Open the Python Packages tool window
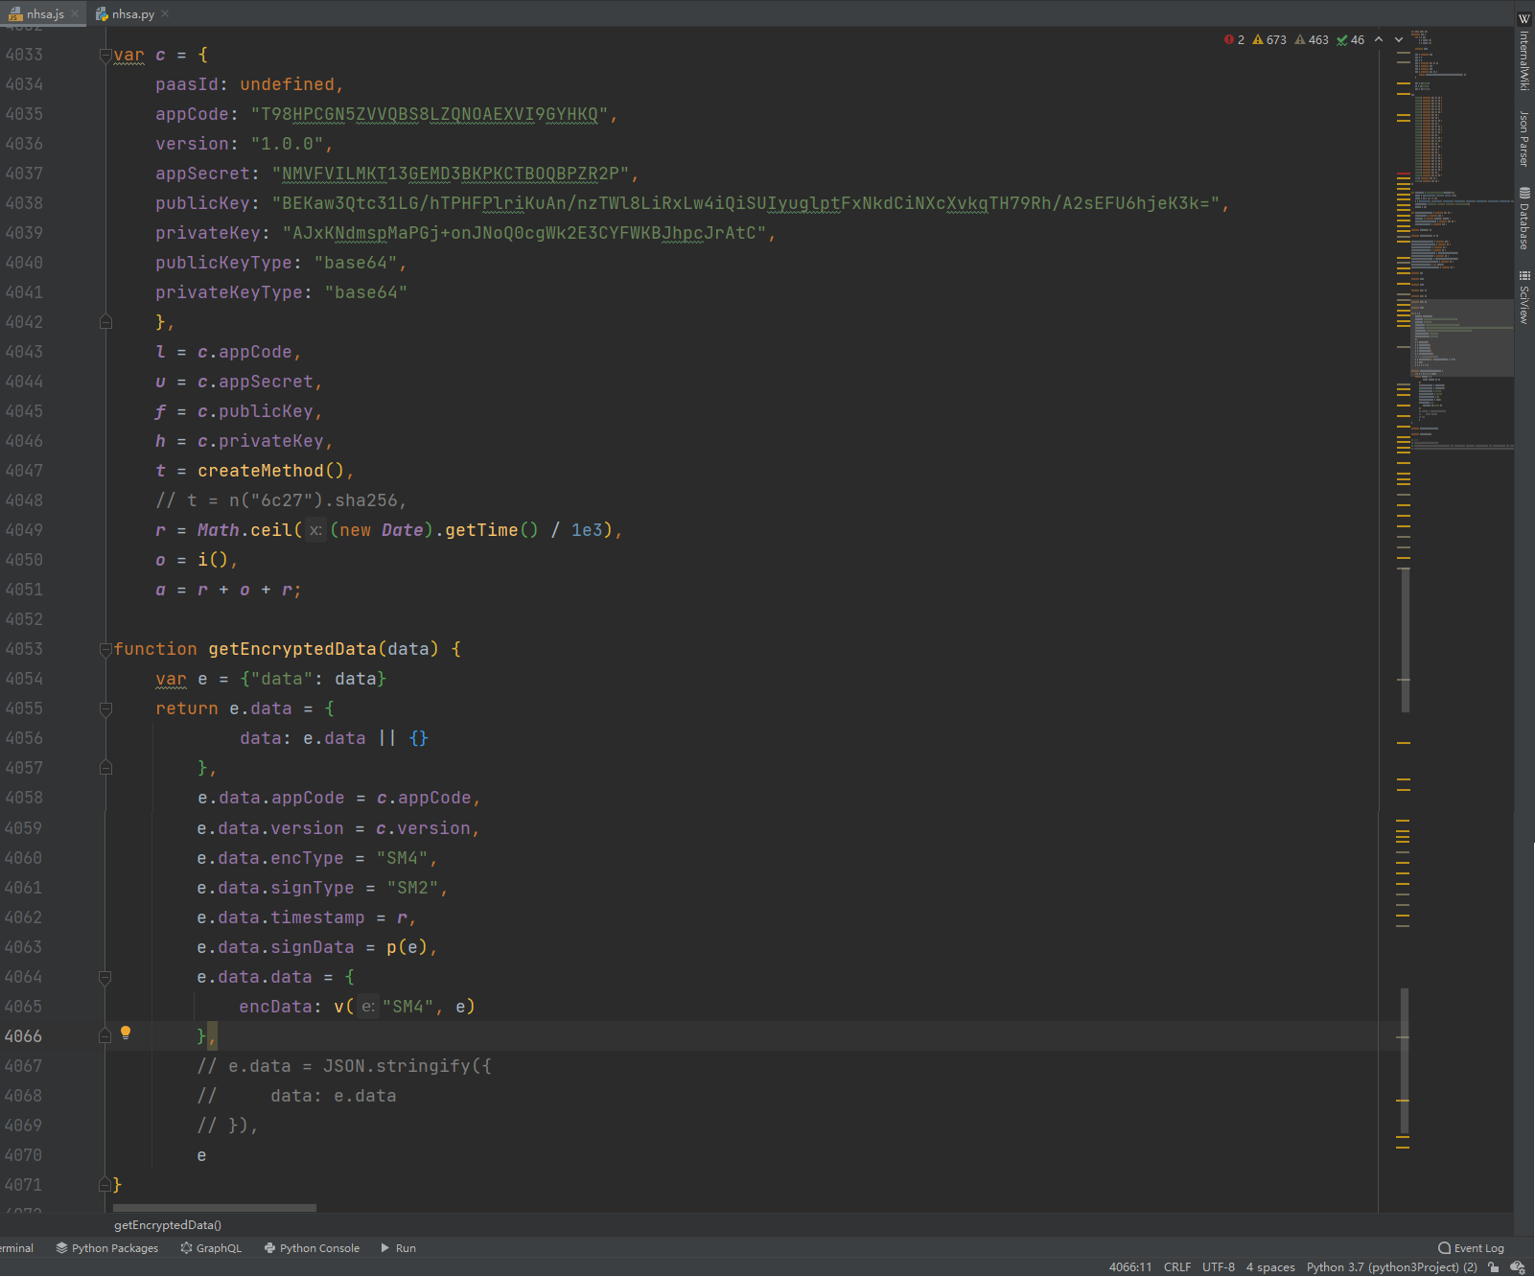 pos(107,1248)
